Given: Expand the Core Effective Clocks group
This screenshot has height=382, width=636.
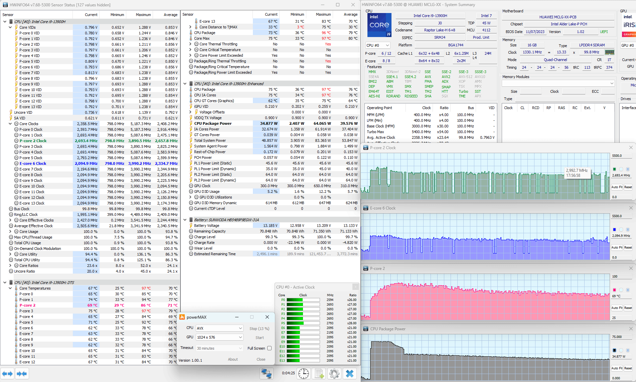Looking at the screenshot, I should 10,220.
